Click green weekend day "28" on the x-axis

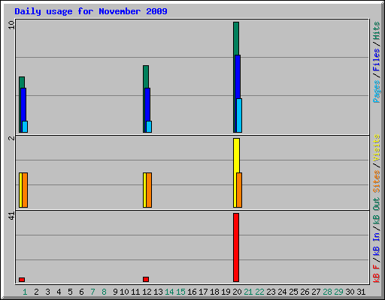pos(327,292)
